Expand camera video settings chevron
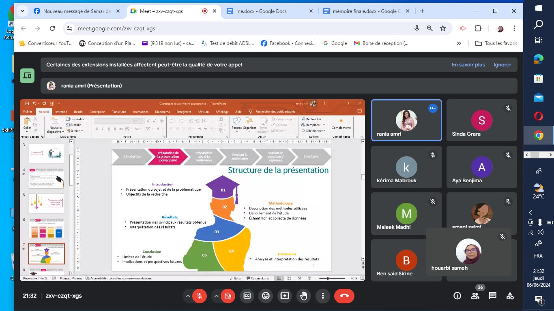The width and height of the screenshot is (554, 311). pyautogui.click(x=216, y=296)
